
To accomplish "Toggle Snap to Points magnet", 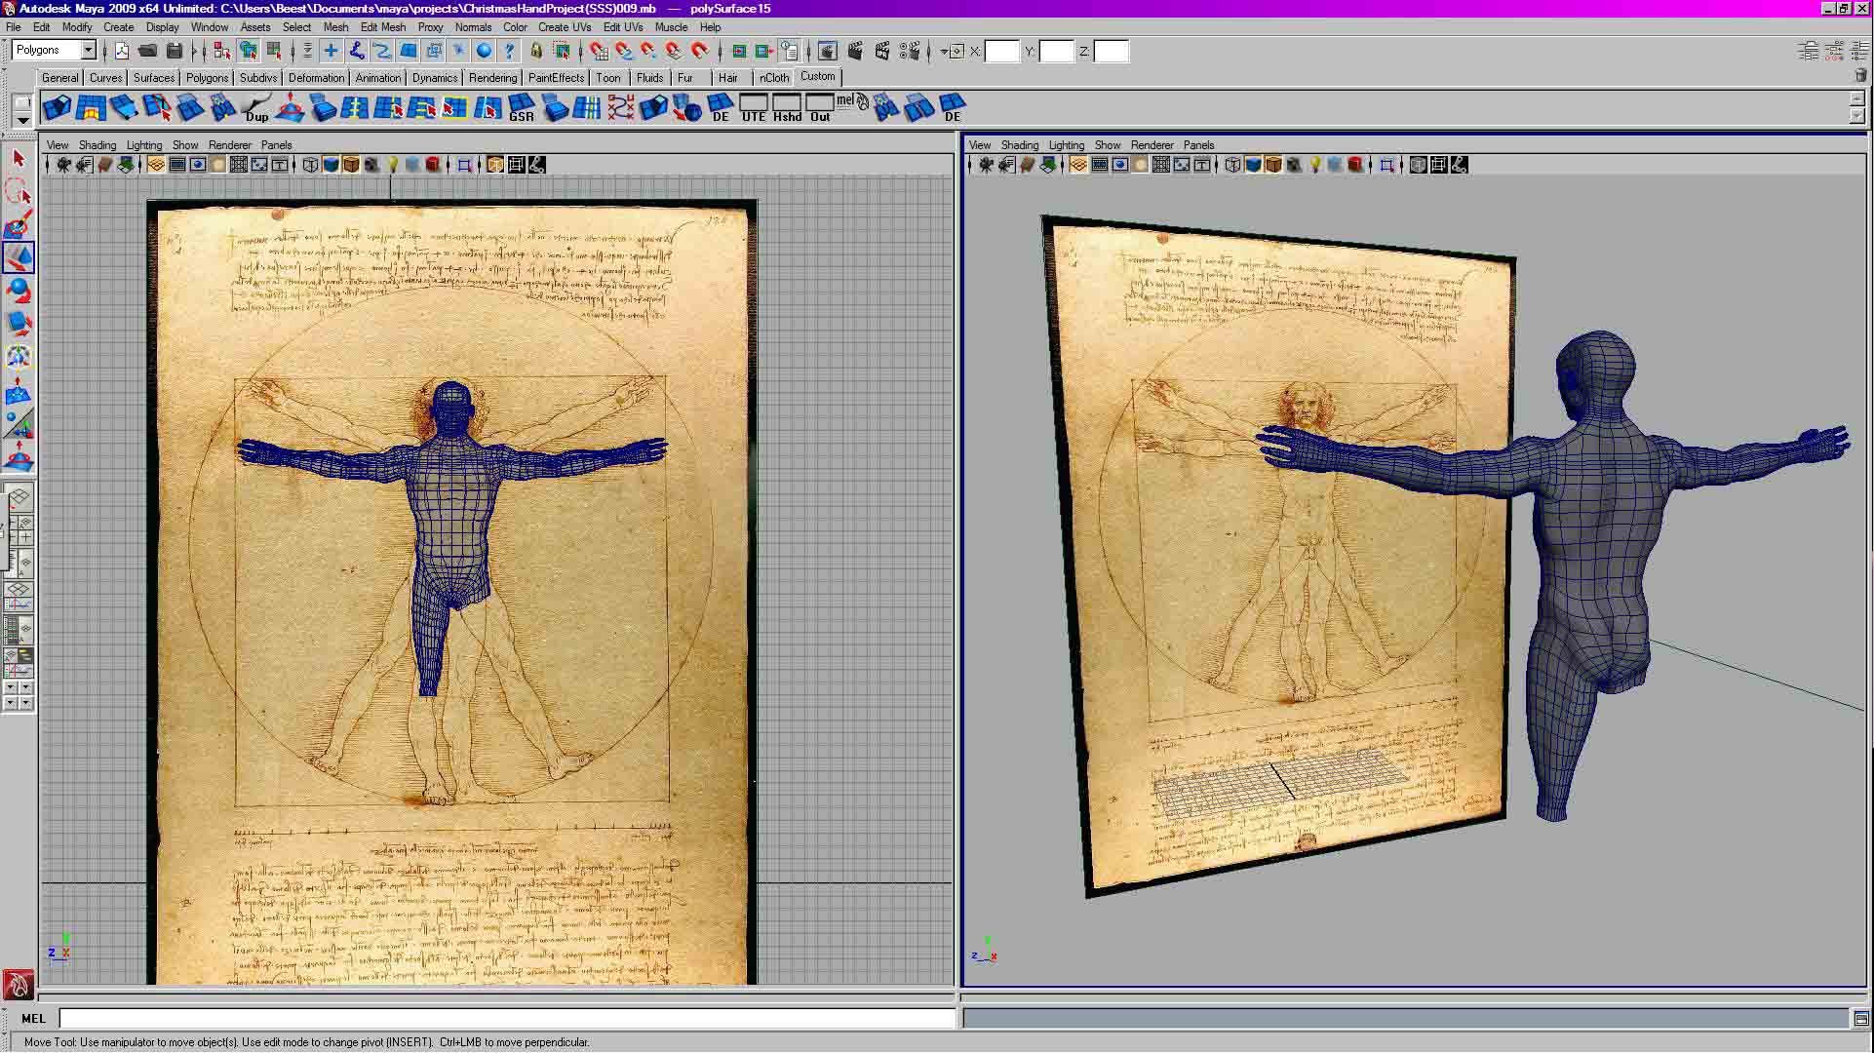I will [x=649, y=51].
